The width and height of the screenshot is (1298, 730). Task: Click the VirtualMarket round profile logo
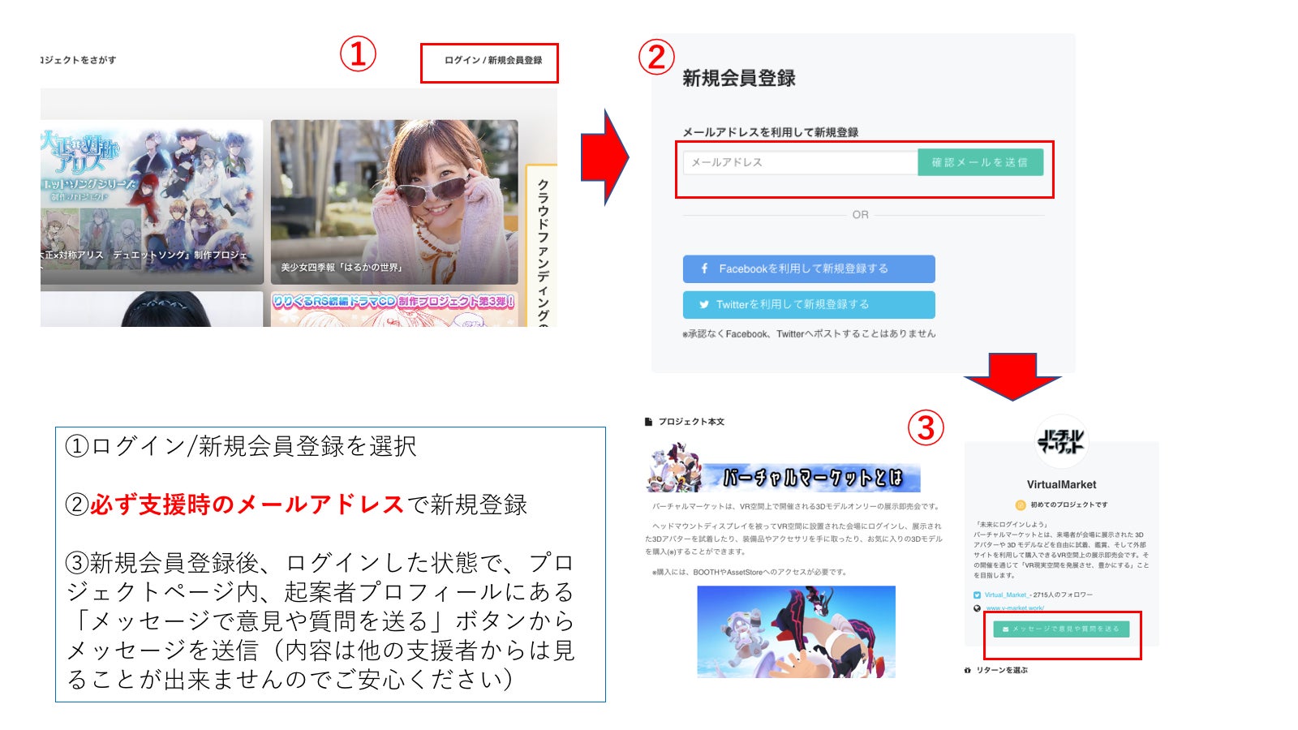point(1061,441)
